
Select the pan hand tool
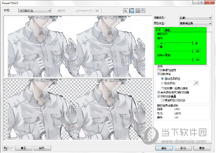click(143, 11)
